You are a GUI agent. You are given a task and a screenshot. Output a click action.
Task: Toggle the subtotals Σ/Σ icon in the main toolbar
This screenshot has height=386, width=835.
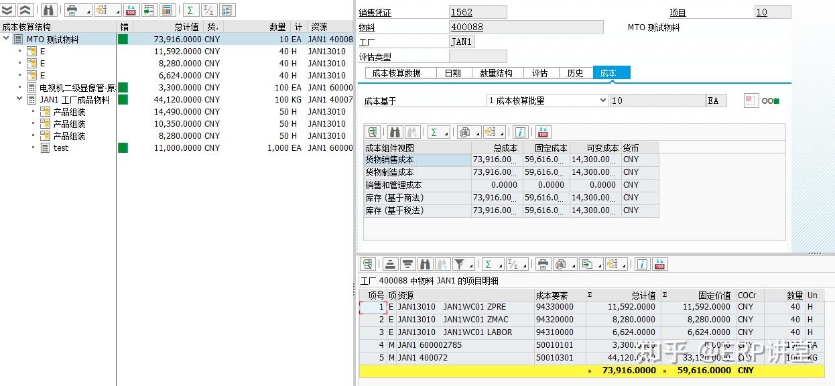(208, 10)
